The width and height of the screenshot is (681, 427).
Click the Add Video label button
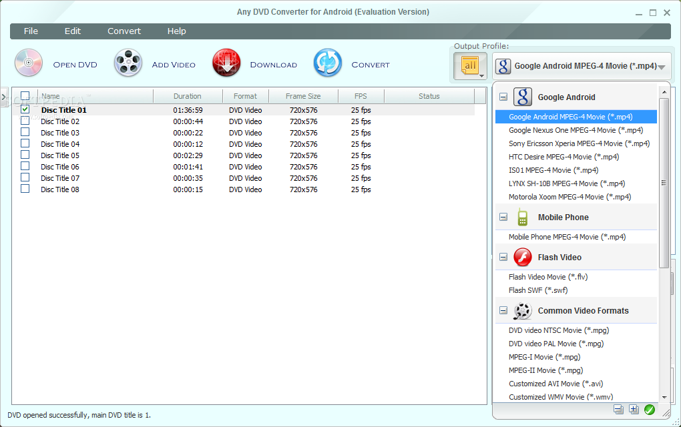(174, 65)
